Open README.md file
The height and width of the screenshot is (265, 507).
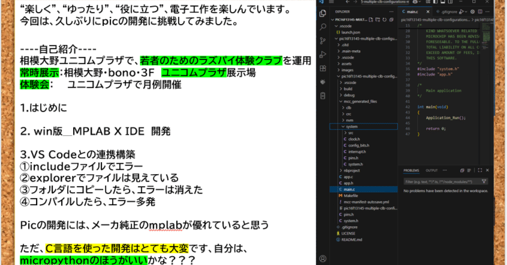point(363,240)
